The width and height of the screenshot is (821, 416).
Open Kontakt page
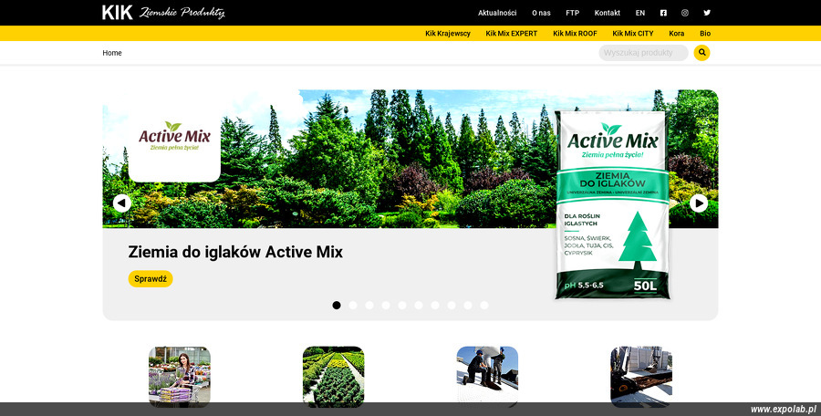[x=608, y=13]
